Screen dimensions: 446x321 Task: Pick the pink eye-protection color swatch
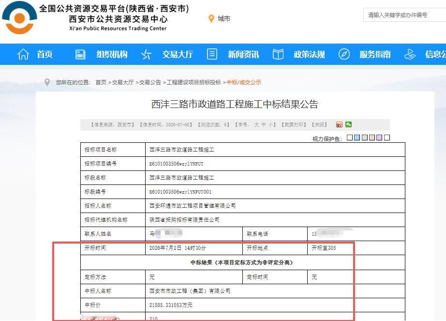coord(372,138)
